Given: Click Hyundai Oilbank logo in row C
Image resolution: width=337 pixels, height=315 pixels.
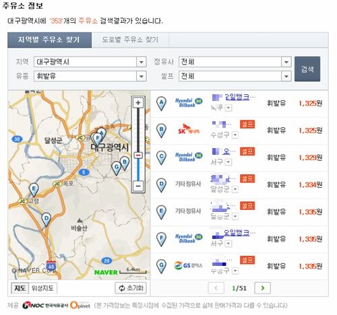Looking at the screenshot, I should coord(189,157).
